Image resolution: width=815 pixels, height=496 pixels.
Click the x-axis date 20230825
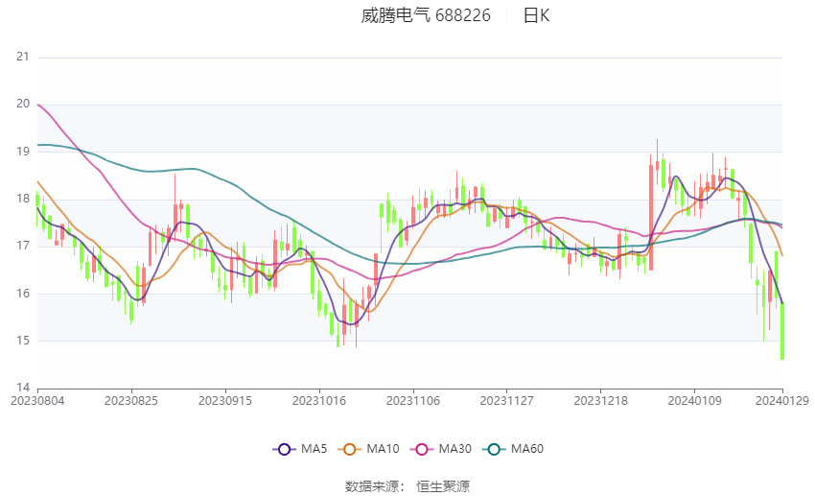(x=131, y=401)
